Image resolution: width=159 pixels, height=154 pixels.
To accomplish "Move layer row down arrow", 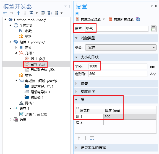I will click(85, 138).
